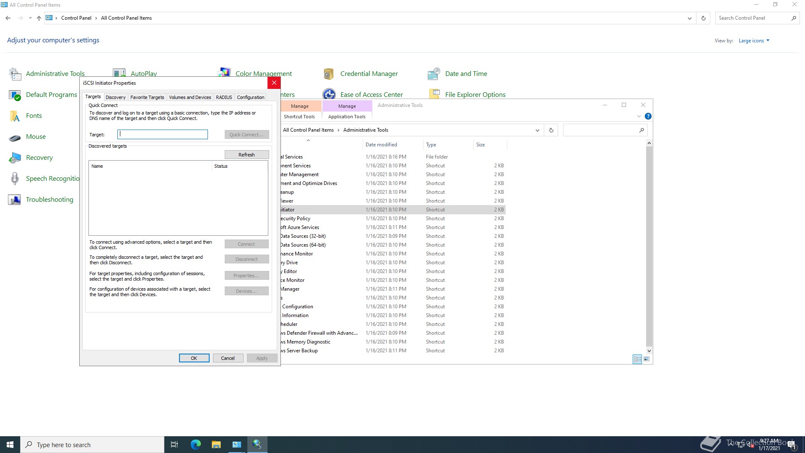Open the Volumes and Devices tab

(x=190, y=97)
